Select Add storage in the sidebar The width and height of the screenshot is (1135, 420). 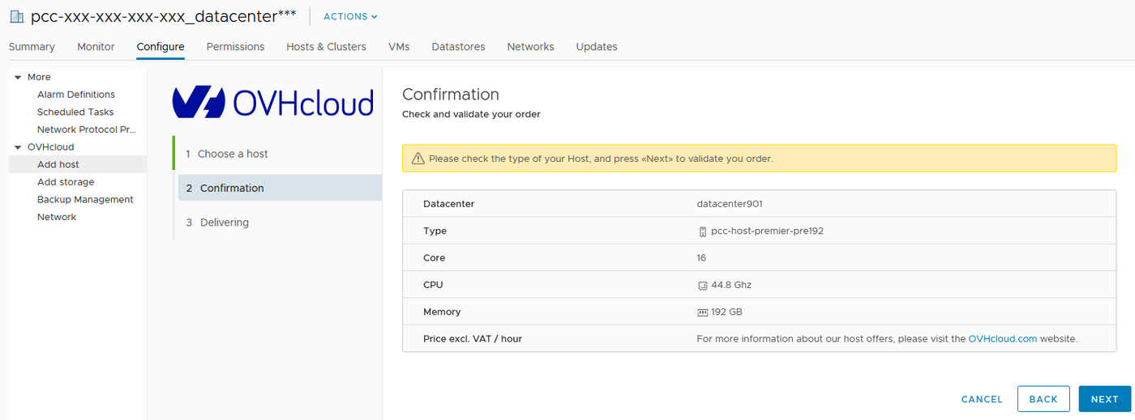click(66, 182)
